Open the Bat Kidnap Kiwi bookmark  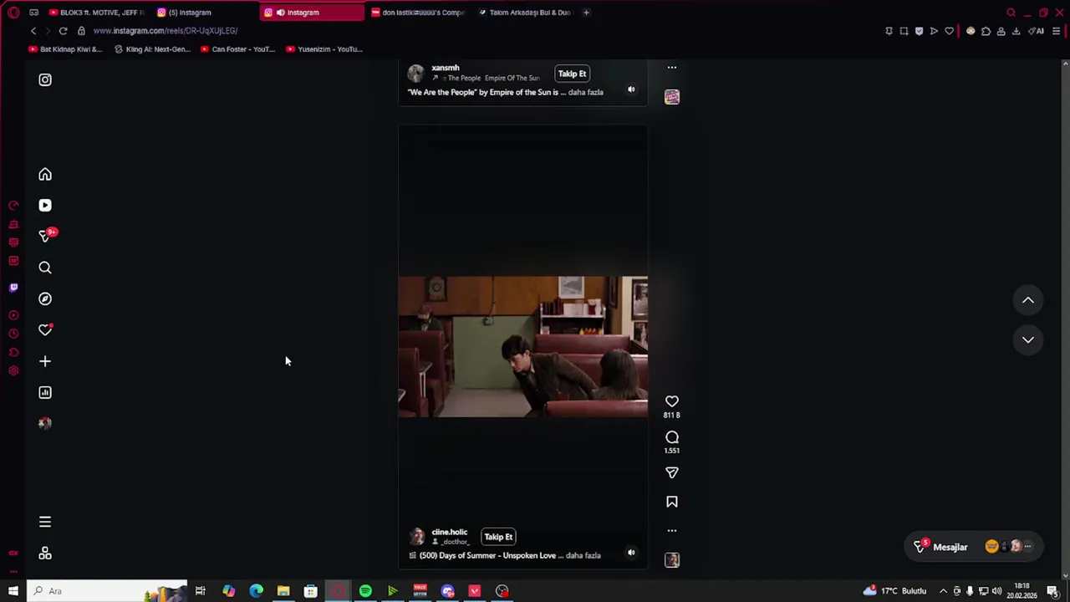tap(65, 49)
